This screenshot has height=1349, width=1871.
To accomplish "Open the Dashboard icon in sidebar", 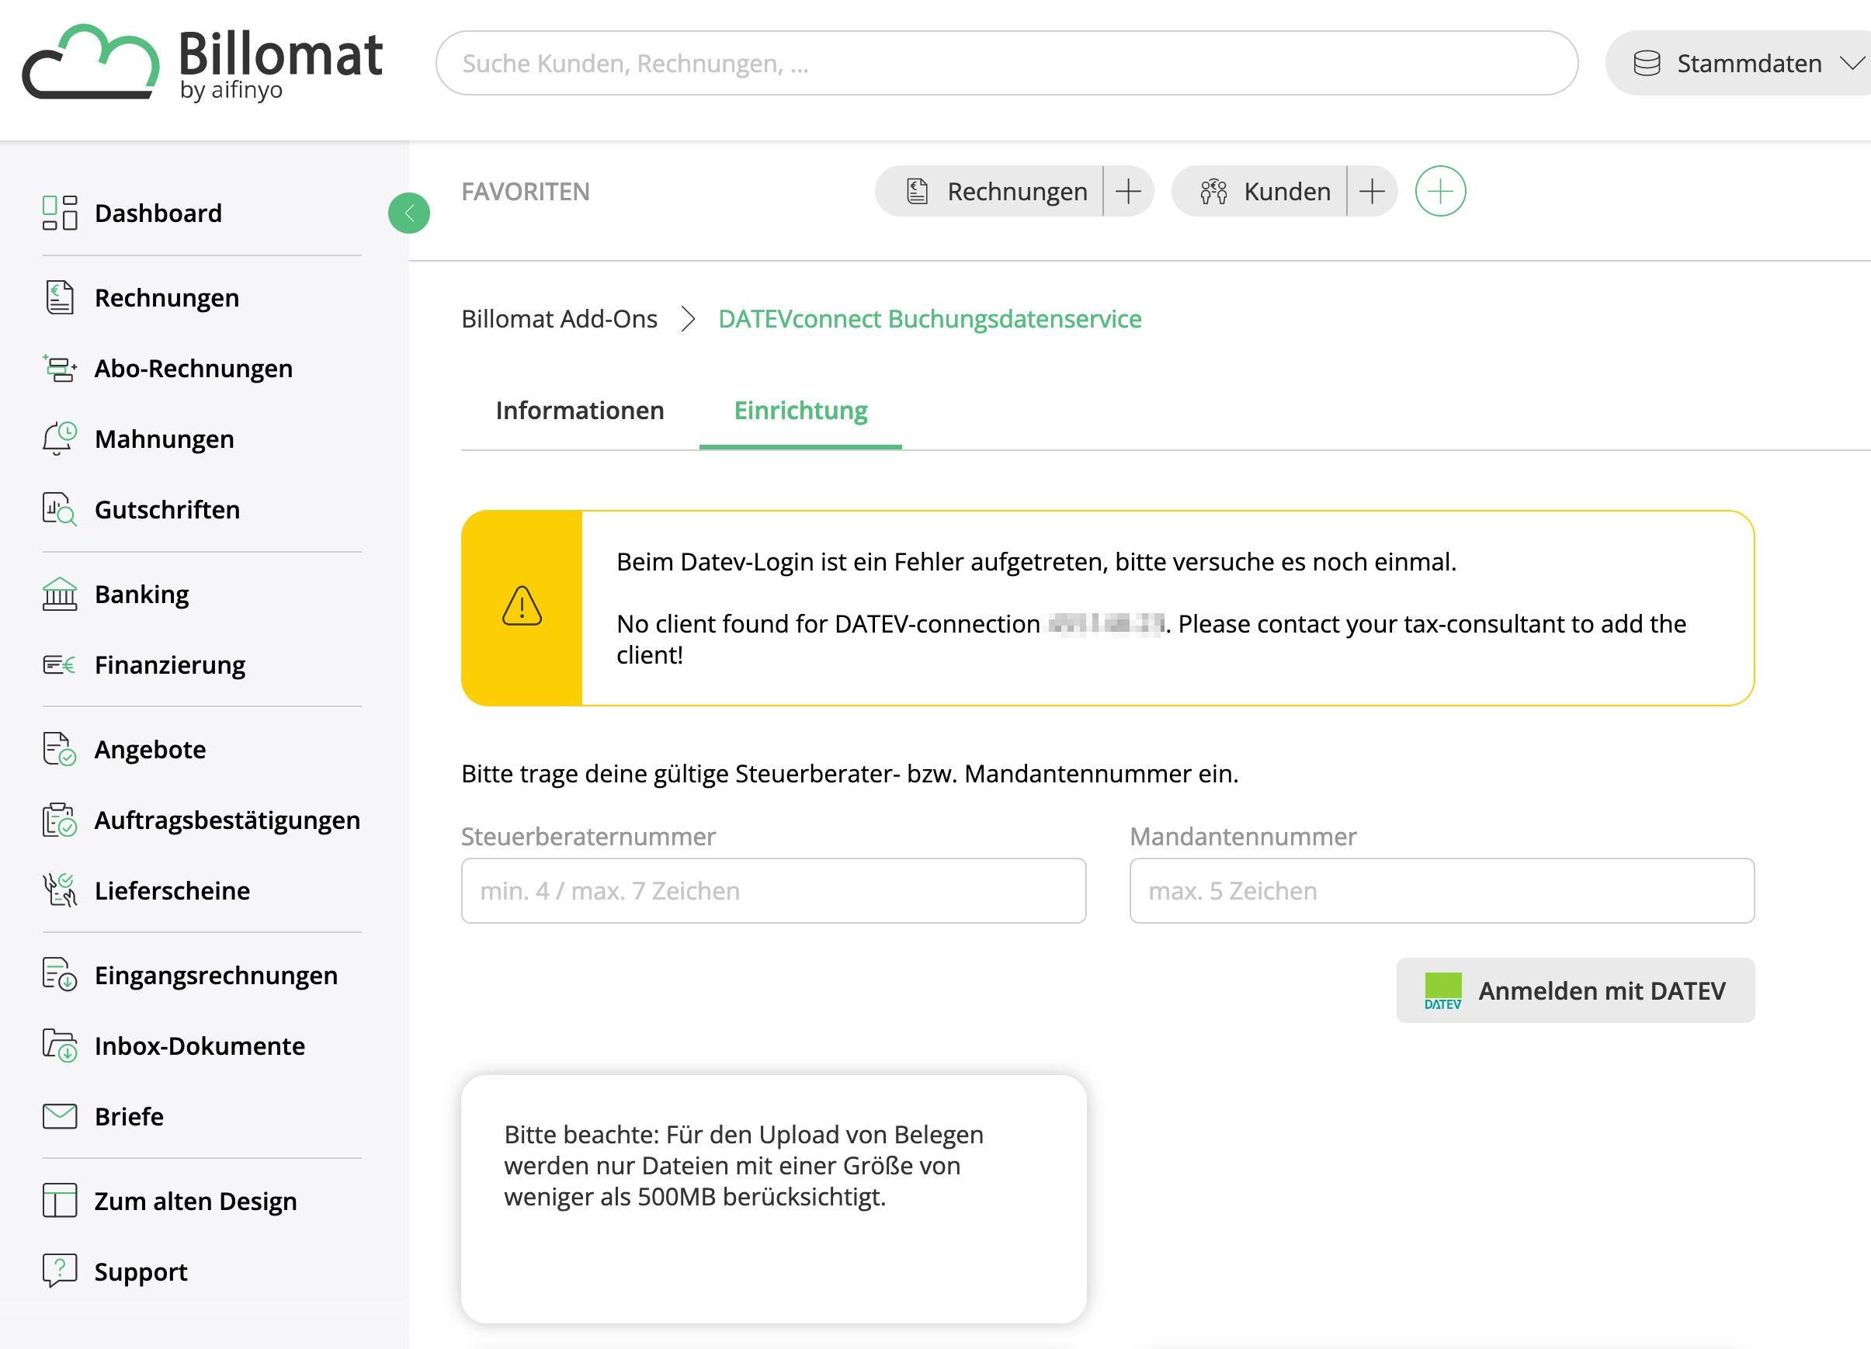I will point(60,213).
